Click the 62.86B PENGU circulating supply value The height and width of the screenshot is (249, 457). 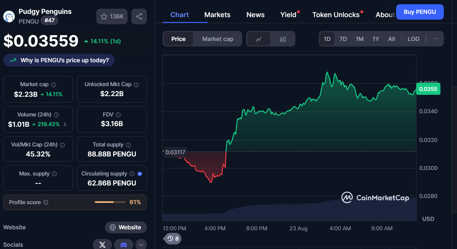[x=112, y=183]
